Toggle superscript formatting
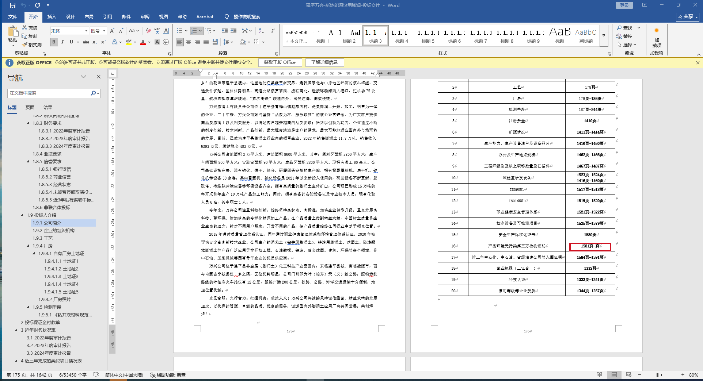This screenshot has width=703, height=381. point(103,42)
